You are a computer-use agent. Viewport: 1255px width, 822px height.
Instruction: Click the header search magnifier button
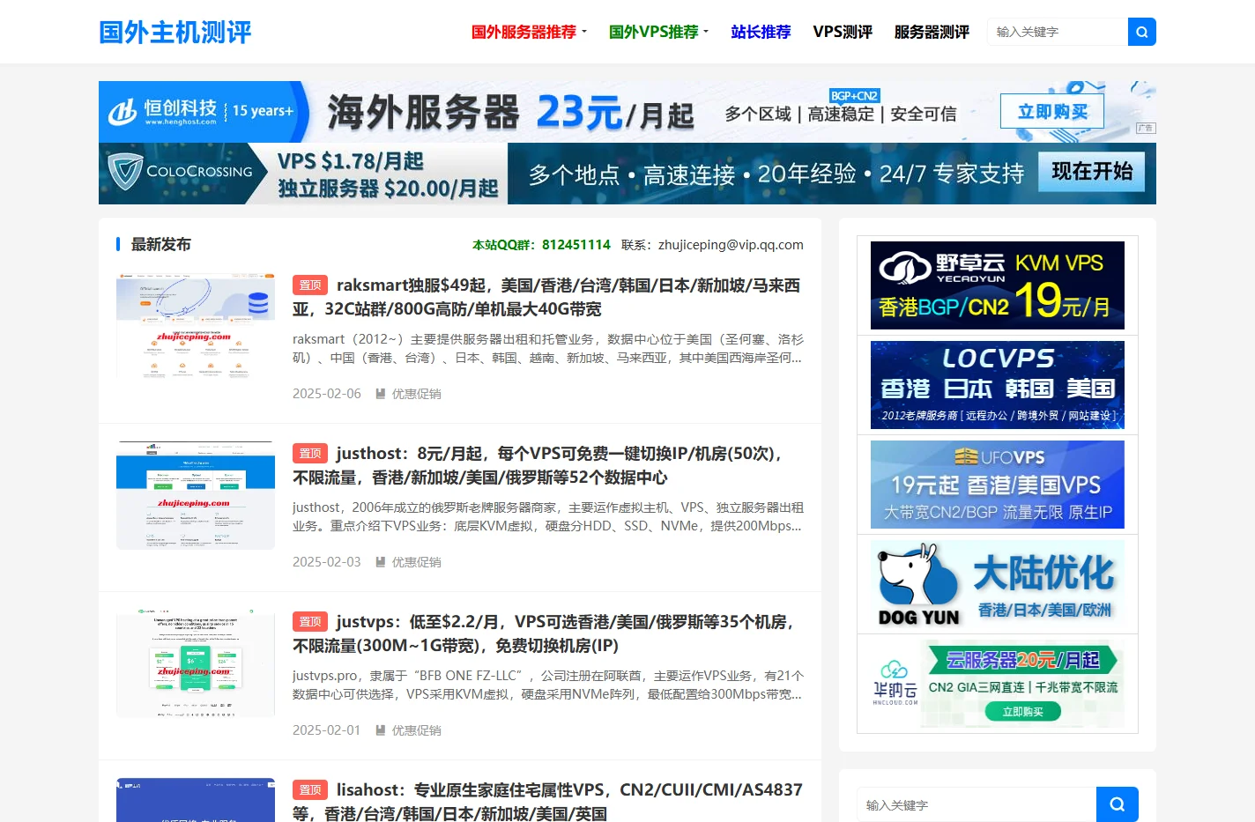point(1142,32)
